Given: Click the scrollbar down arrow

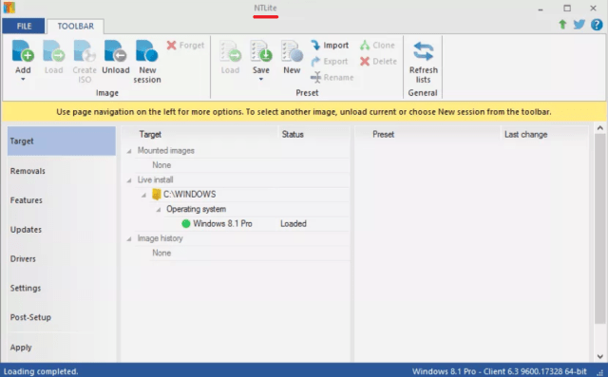Looking at the screenshot, I should pyautogui.click(x=600, y=356).
